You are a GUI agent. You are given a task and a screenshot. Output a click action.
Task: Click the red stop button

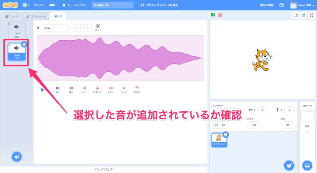coord(220,15)
